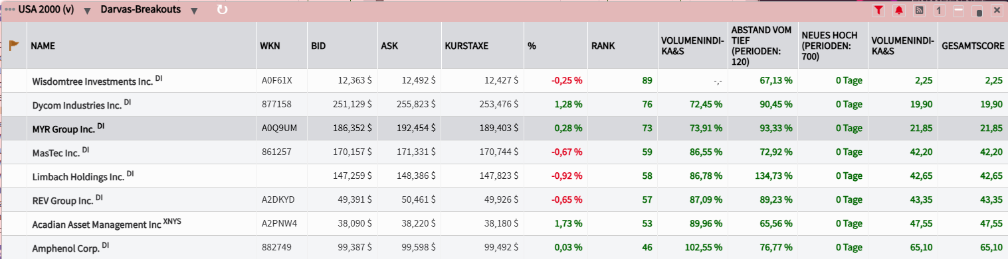The width and height of the screenshot is (1008, 259).
Task: Click the RSS feed icon
Action: pyautogui.click(x=919, y=10)
